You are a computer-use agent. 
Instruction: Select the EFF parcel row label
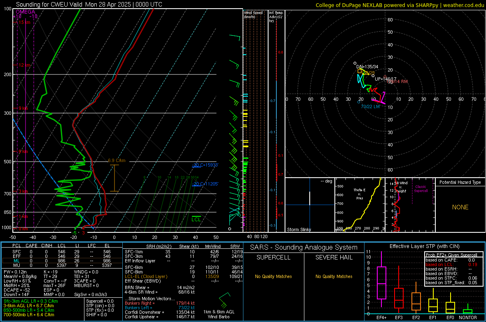[x=16, y=256]
